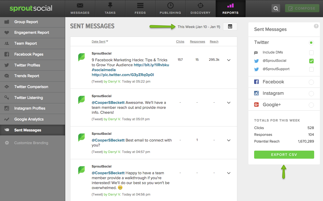Sort by Responses column header
Screen dimensions: 323x201
pos(197,42)
